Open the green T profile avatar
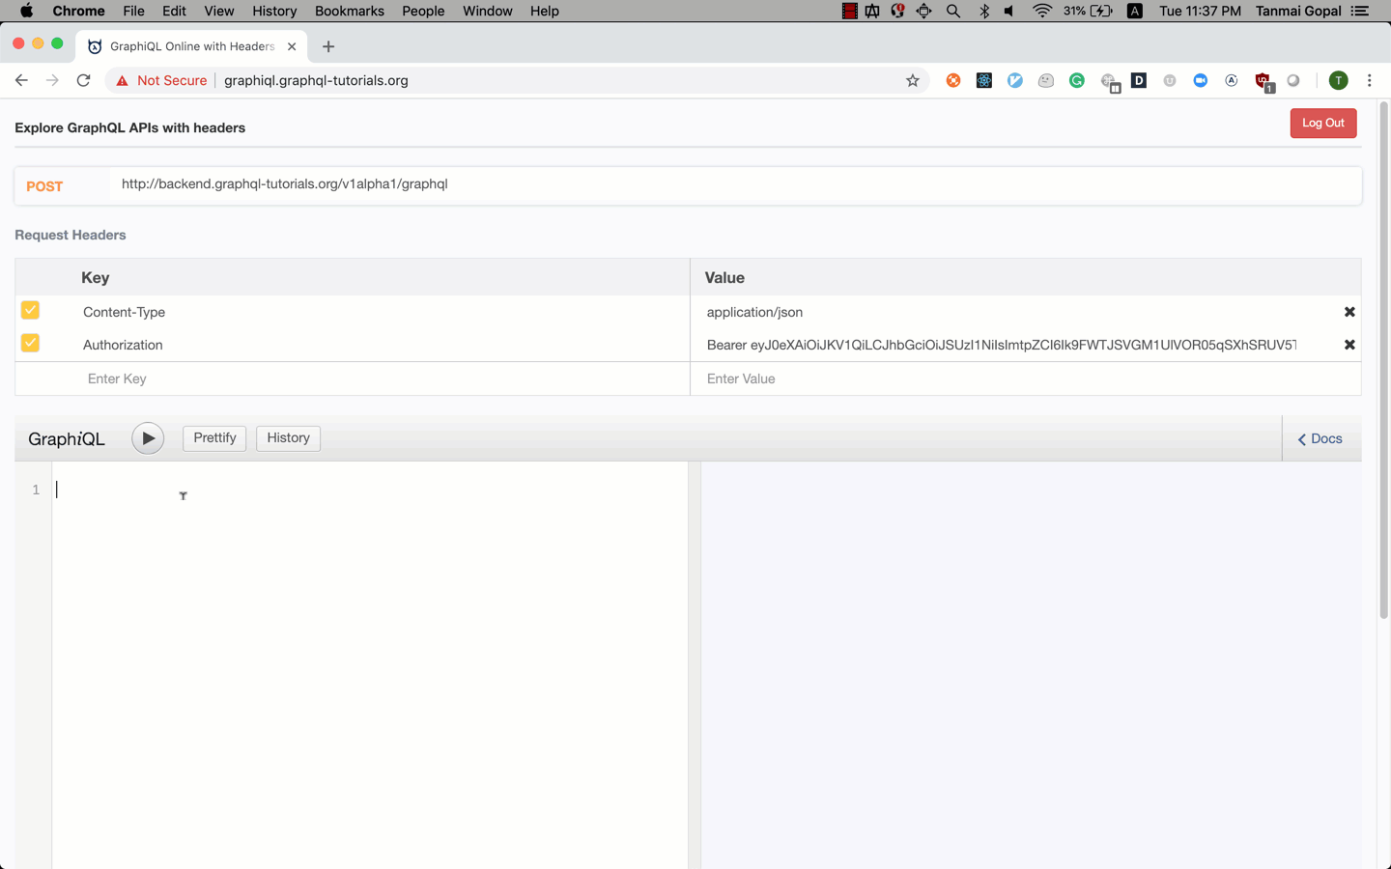 [1338, 80]
